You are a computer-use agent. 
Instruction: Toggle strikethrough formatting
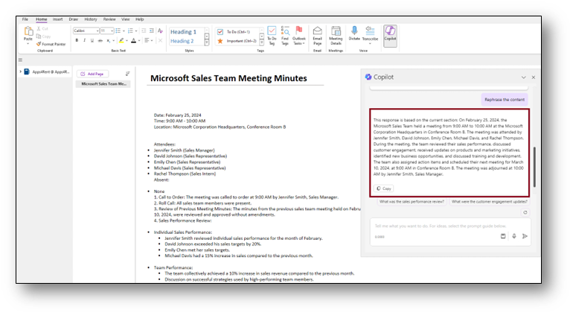[x=100, y=40]
